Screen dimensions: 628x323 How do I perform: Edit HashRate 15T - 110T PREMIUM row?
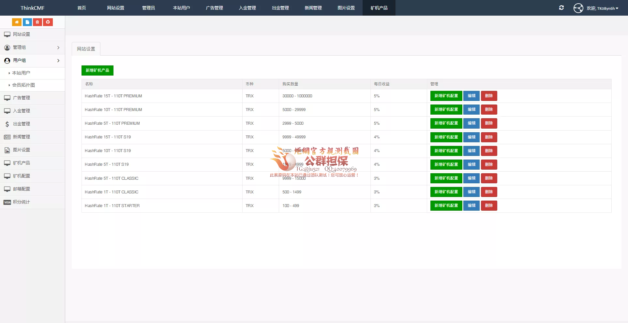(471, 96)
